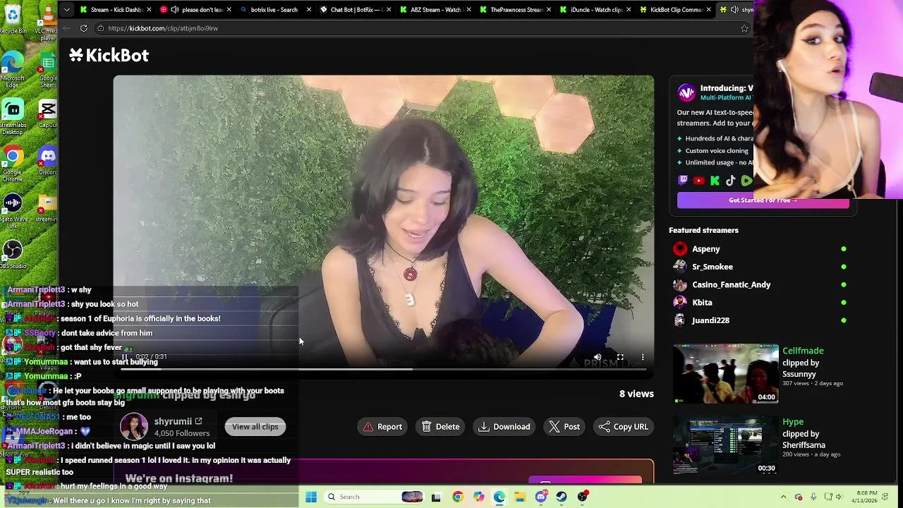Open shyrumii's external channel link icon
The height and width of the screenshot is (508, 903).
tap(198, 421)
